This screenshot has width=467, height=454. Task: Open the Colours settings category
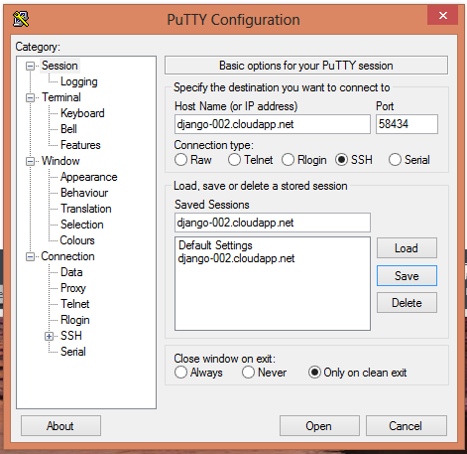tap(77, 240)
